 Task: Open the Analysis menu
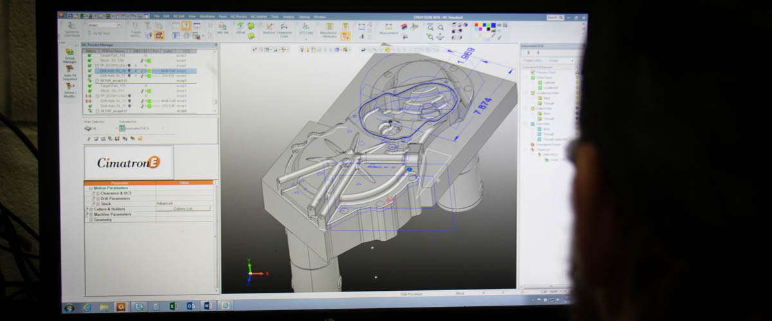point(288,16)
